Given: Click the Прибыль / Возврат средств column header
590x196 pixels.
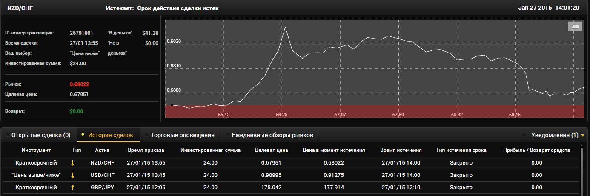Looking at the screenshot, I should click(536, 150).
